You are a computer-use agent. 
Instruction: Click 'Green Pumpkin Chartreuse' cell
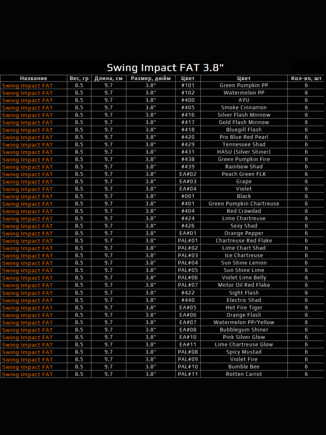pyautogui.click(x=244, y=204)
